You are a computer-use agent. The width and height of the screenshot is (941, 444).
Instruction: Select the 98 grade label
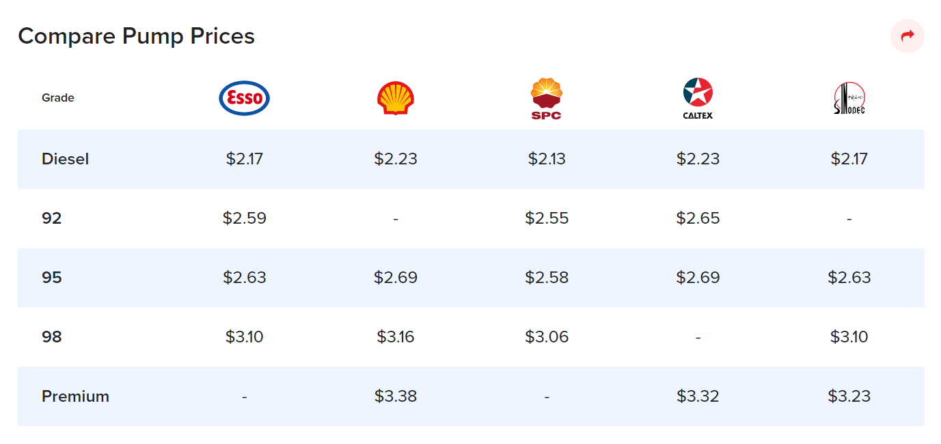point(53,336)
